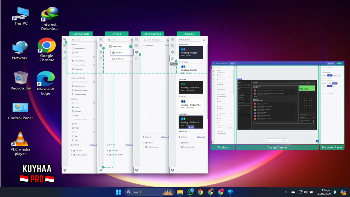The height and width of the screenshot is (197, 350).
Task: Click the highlighted database icon in Data sources sidebar
Action: pos(136,52)
